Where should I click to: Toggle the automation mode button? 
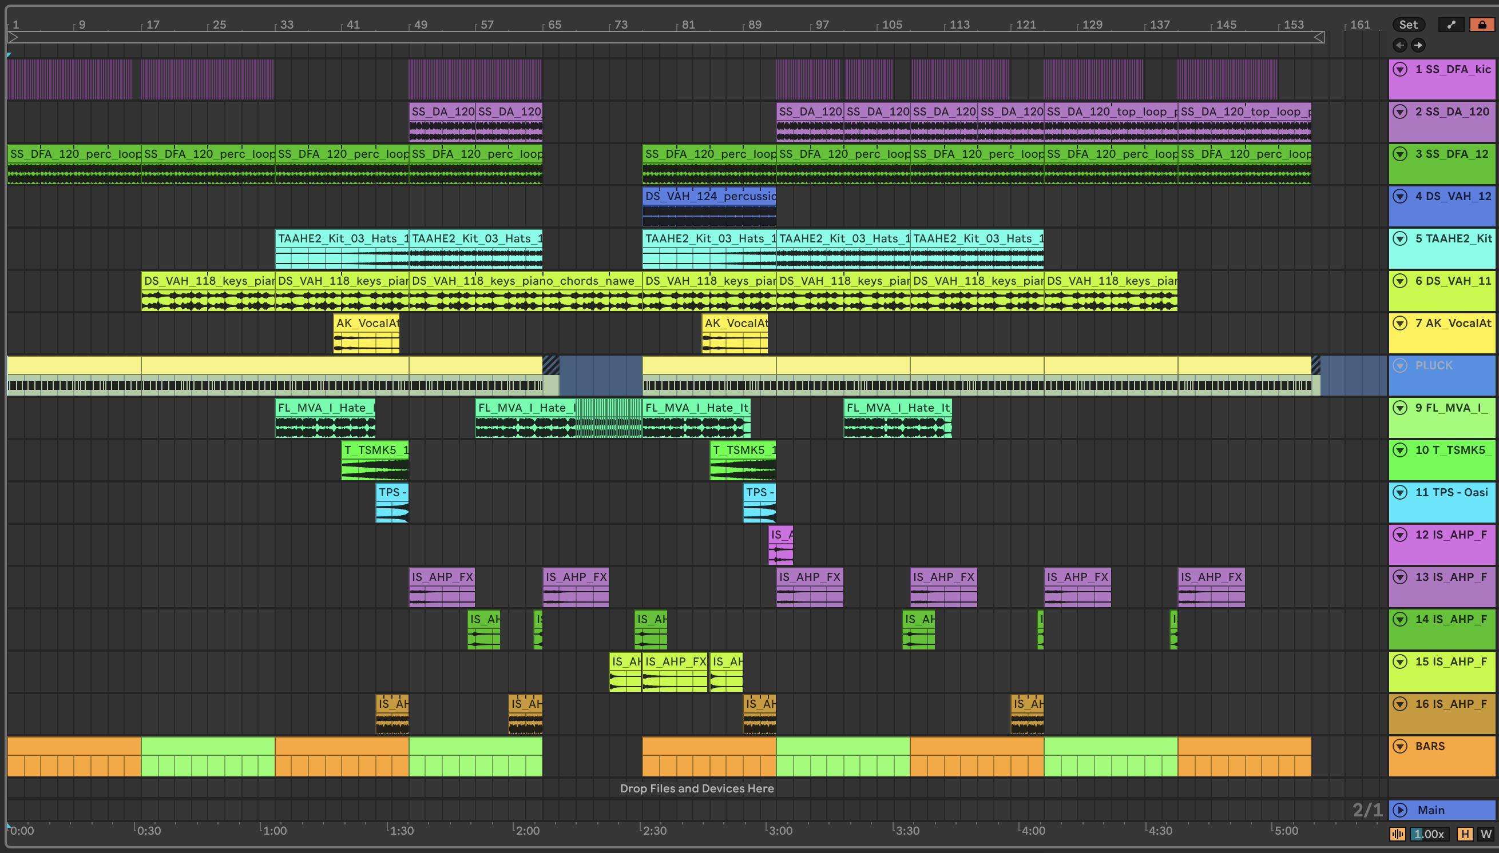coord(1451,25)
